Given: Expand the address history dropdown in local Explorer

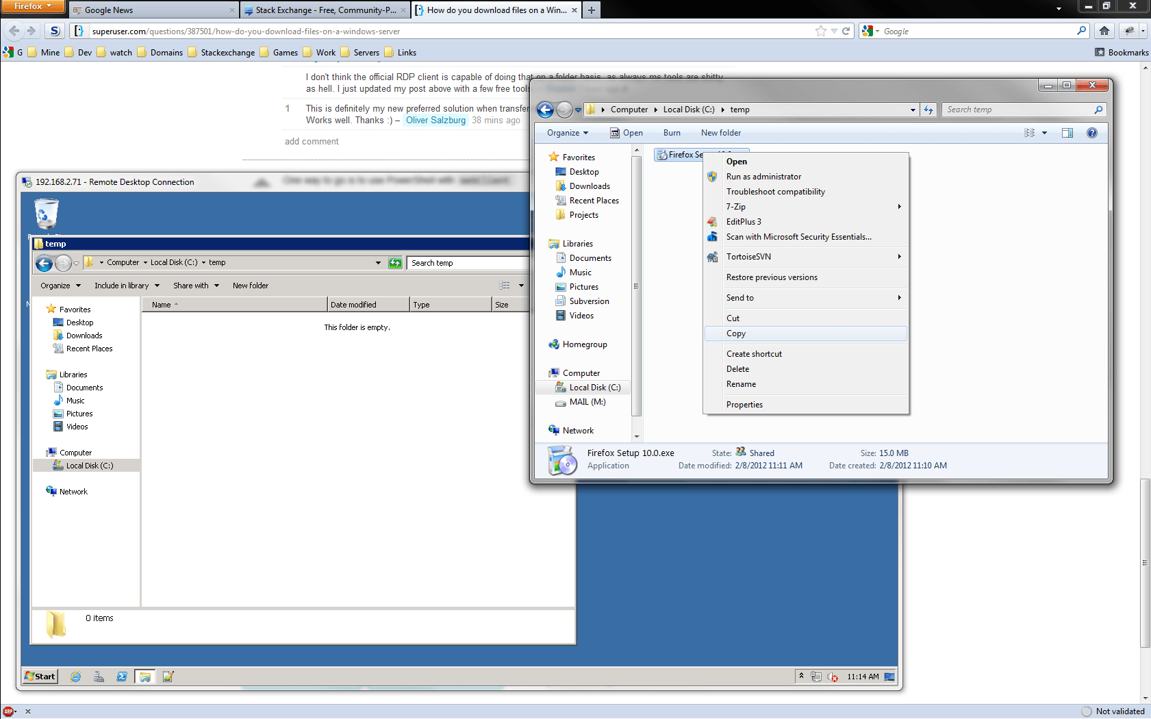Looking at the screenshot, I should tap(913, 110).
